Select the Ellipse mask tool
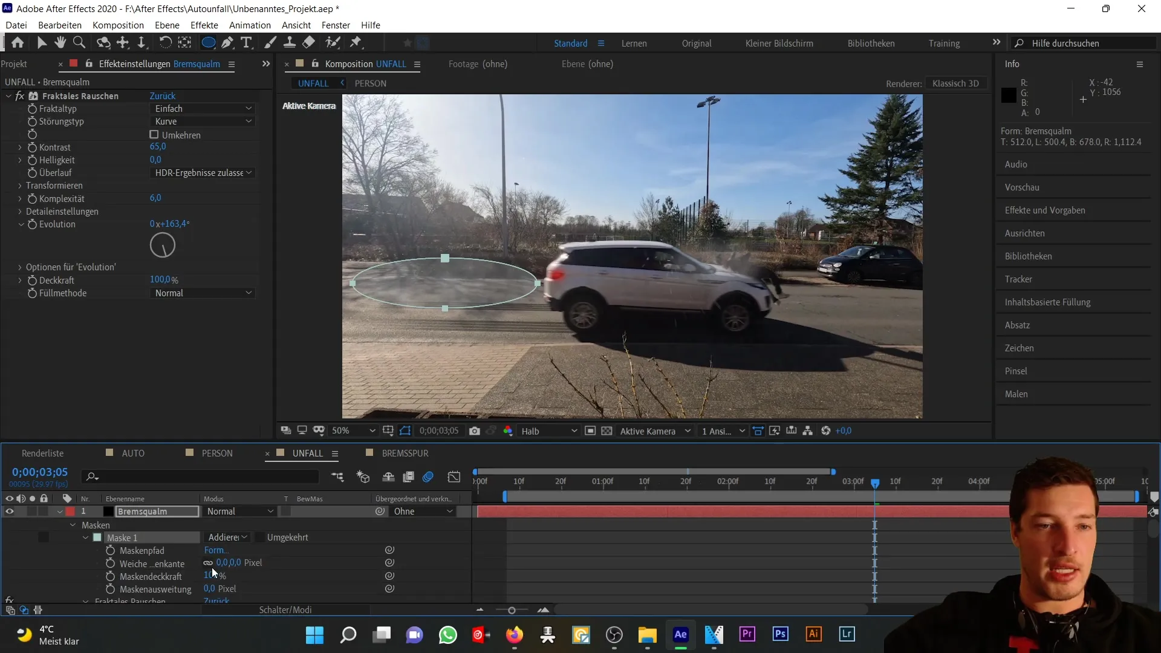This screenshot has height=653, width=1161. pyautogui.click(x=208, y=42)
